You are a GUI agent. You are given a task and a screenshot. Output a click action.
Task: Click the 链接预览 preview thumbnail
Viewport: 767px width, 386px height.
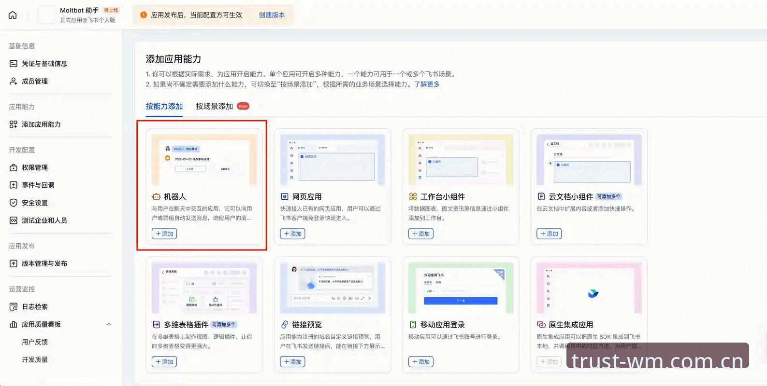333,288
